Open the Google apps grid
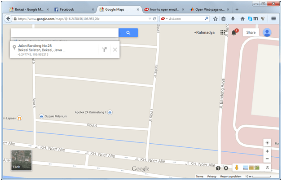Viewport: 282px width, 181px height. coord(223,33)
